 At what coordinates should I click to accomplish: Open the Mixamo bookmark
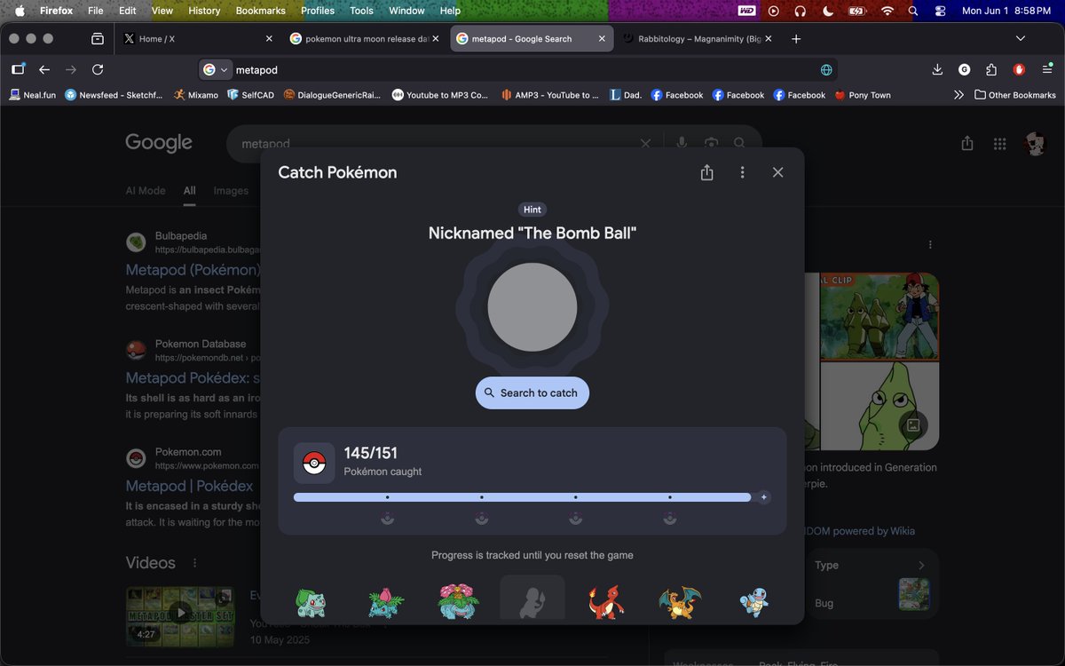pyautogui.click(x=196, y=95)
